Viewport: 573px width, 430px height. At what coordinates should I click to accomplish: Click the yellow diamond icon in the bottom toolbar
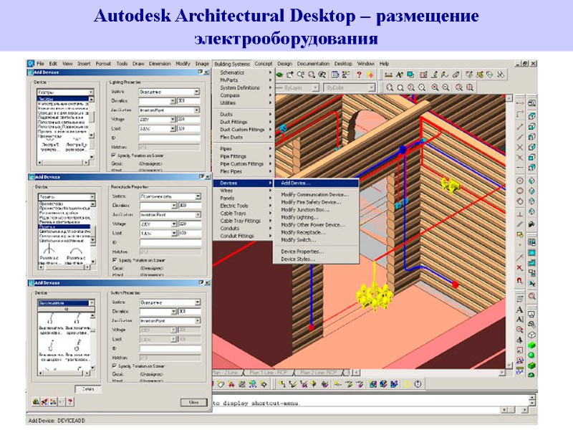(x=407, y=384)
